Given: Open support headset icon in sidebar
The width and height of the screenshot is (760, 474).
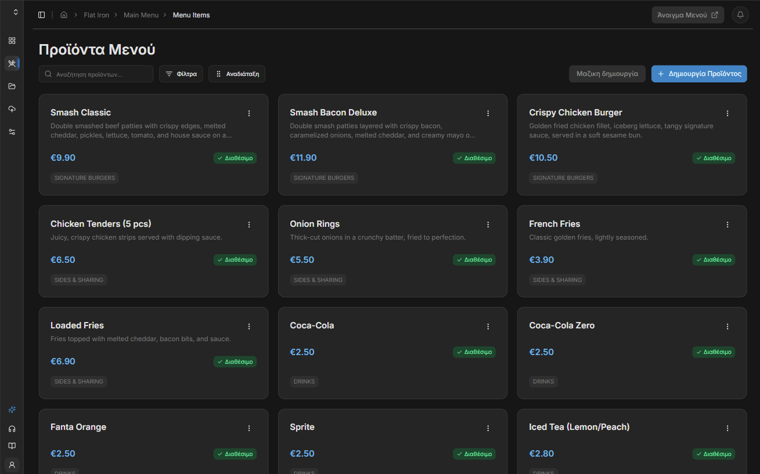Looking at the screenshot, I should click(x=12, y=429).
